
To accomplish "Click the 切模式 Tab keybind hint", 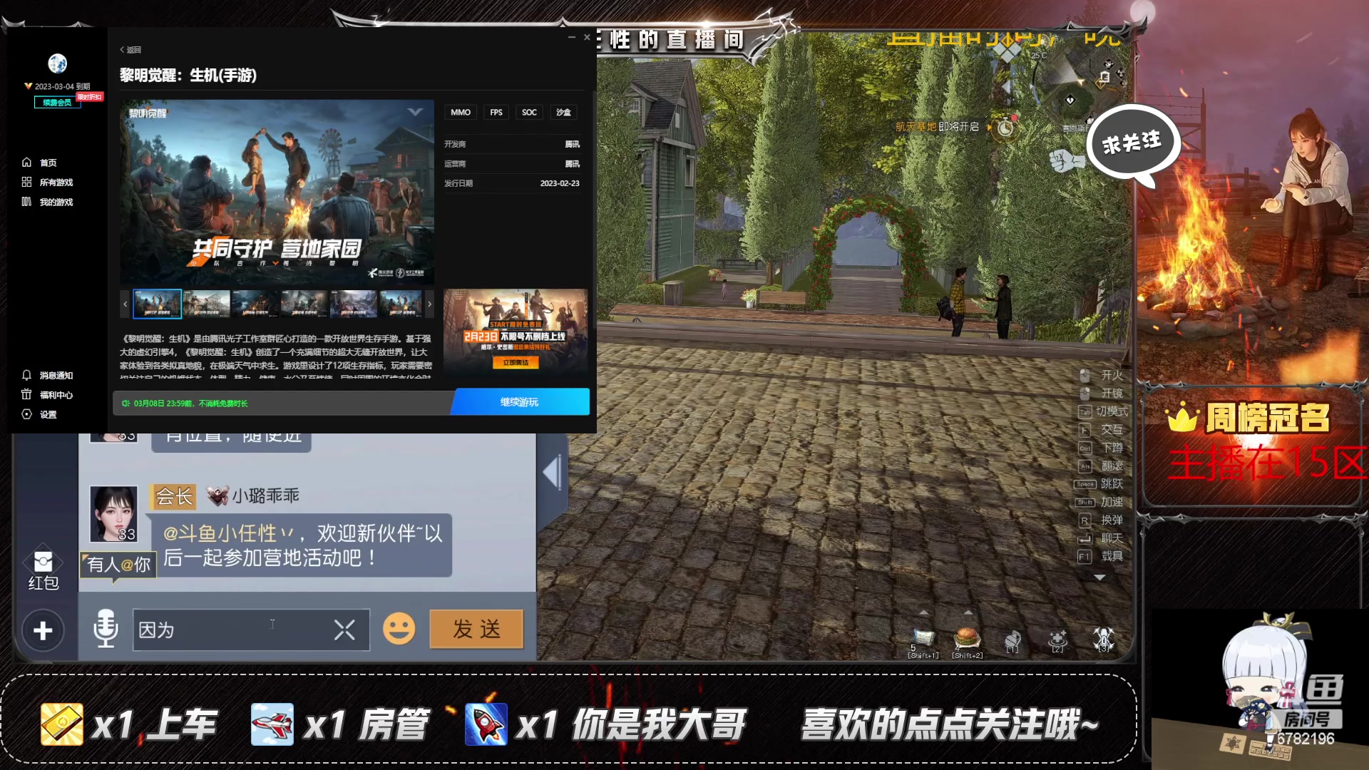I will pyautogui.click(x=1103, y=411).
